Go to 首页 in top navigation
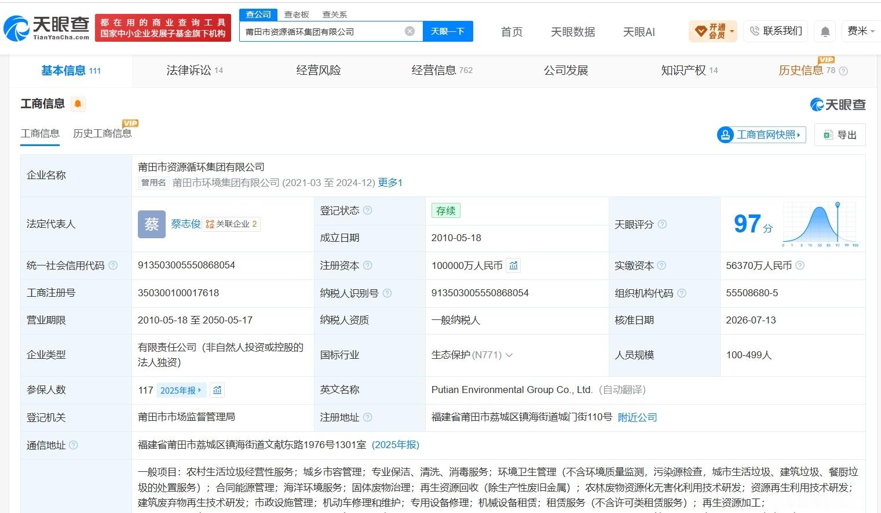Screen dimensions: 881x513 click(511, 32)
